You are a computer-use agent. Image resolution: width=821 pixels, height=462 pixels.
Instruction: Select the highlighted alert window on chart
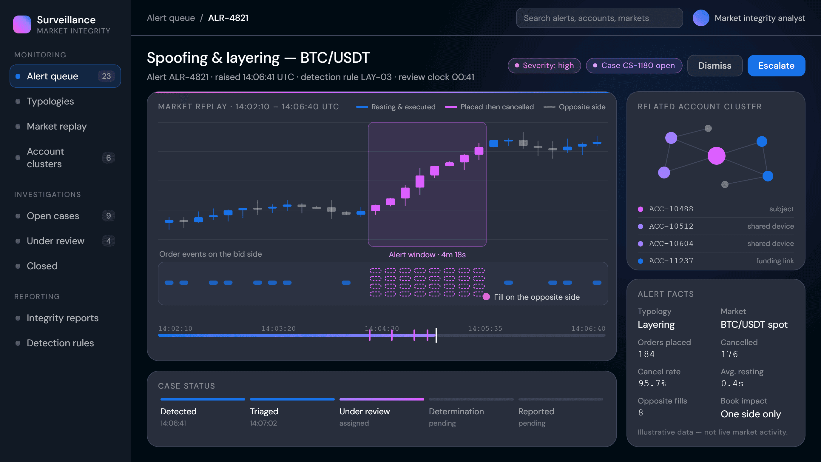click(x=427, y=184)
